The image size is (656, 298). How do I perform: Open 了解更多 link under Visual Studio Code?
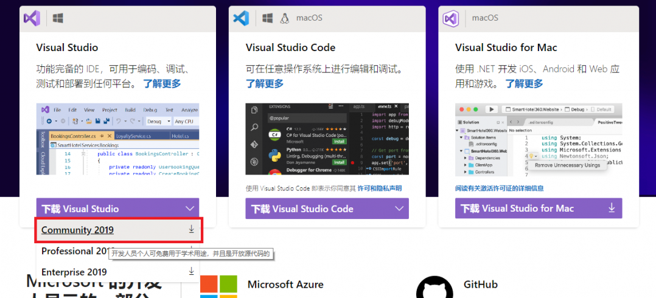[x=264, y=83]
